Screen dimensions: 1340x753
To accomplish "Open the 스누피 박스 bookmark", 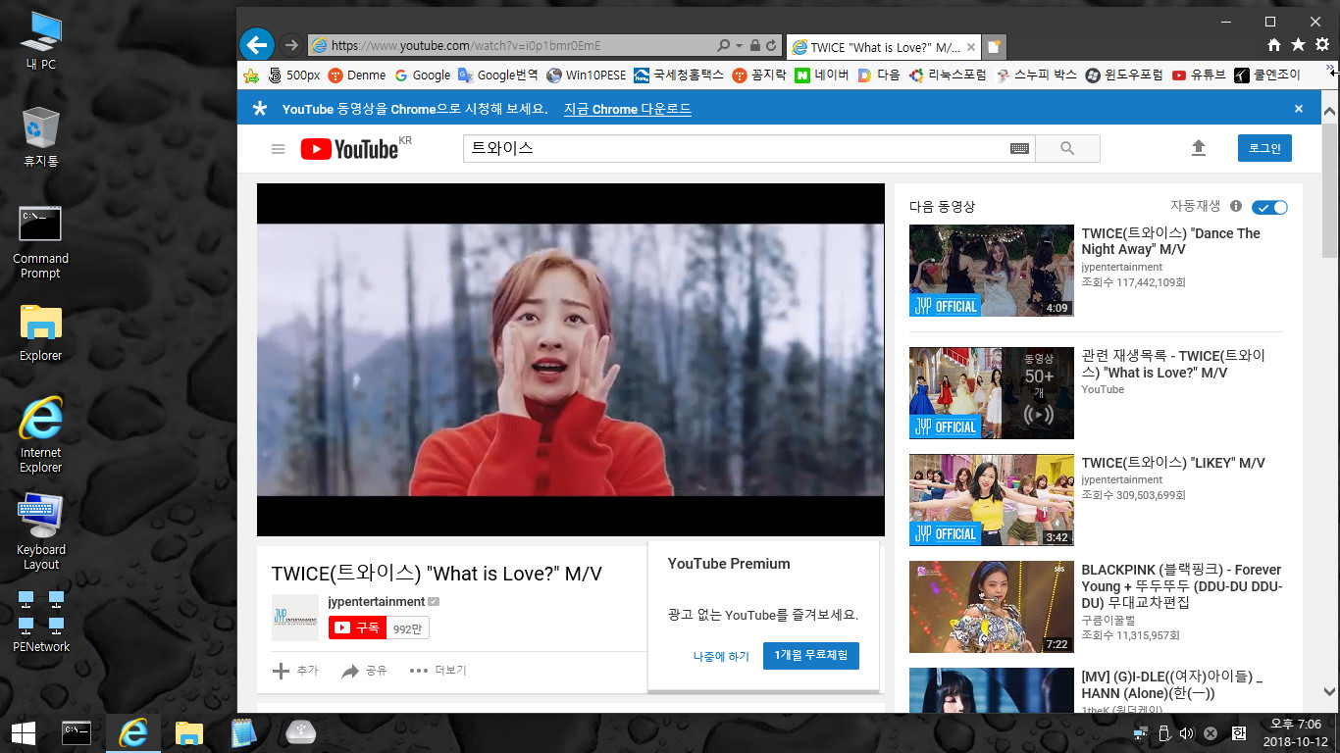I will (1035, 75).
